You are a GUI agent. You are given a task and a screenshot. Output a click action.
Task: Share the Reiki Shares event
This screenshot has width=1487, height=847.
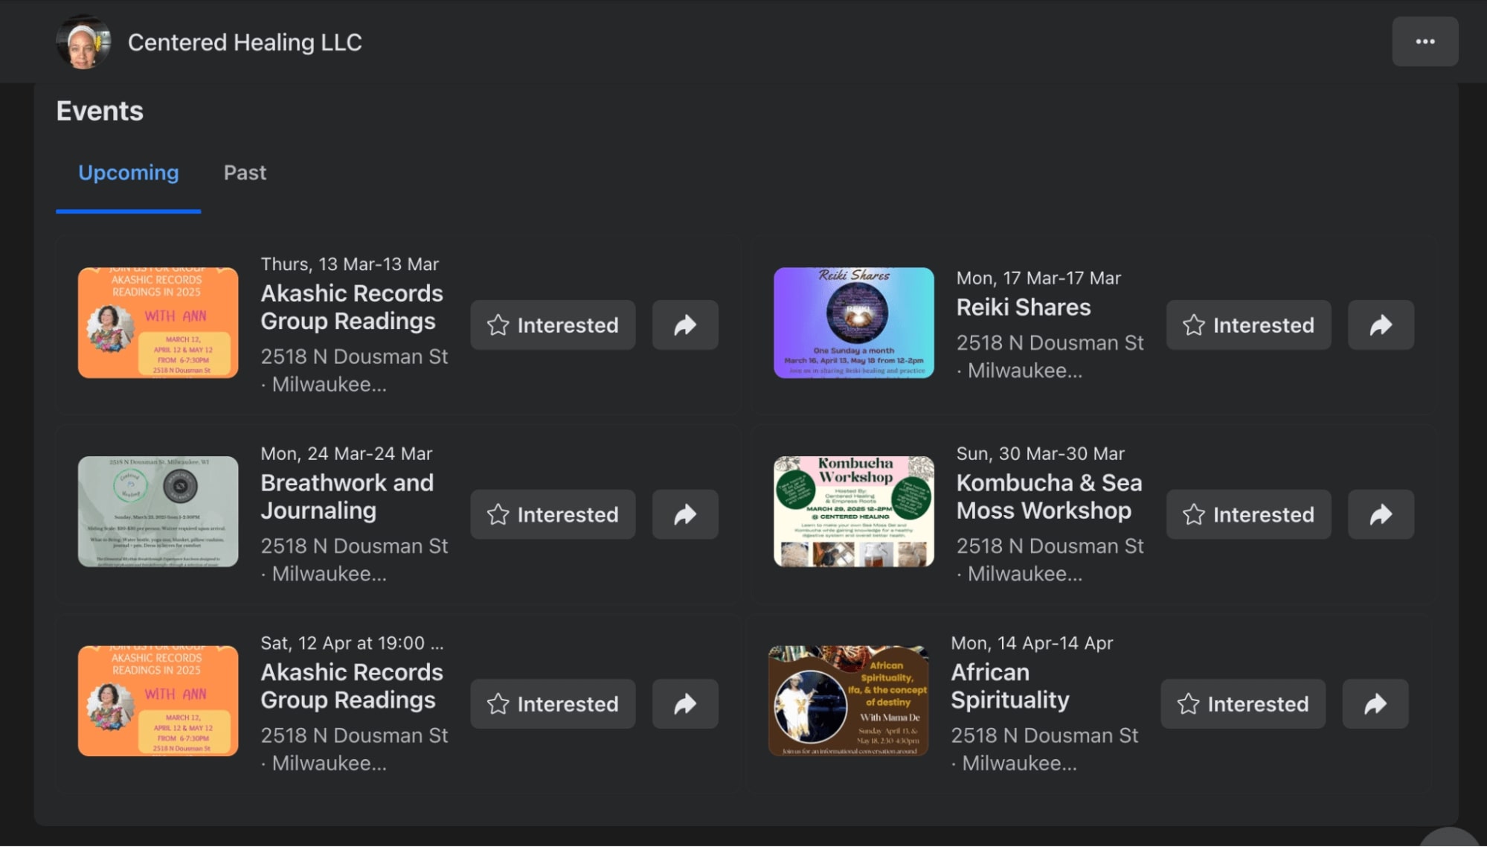1381,325
